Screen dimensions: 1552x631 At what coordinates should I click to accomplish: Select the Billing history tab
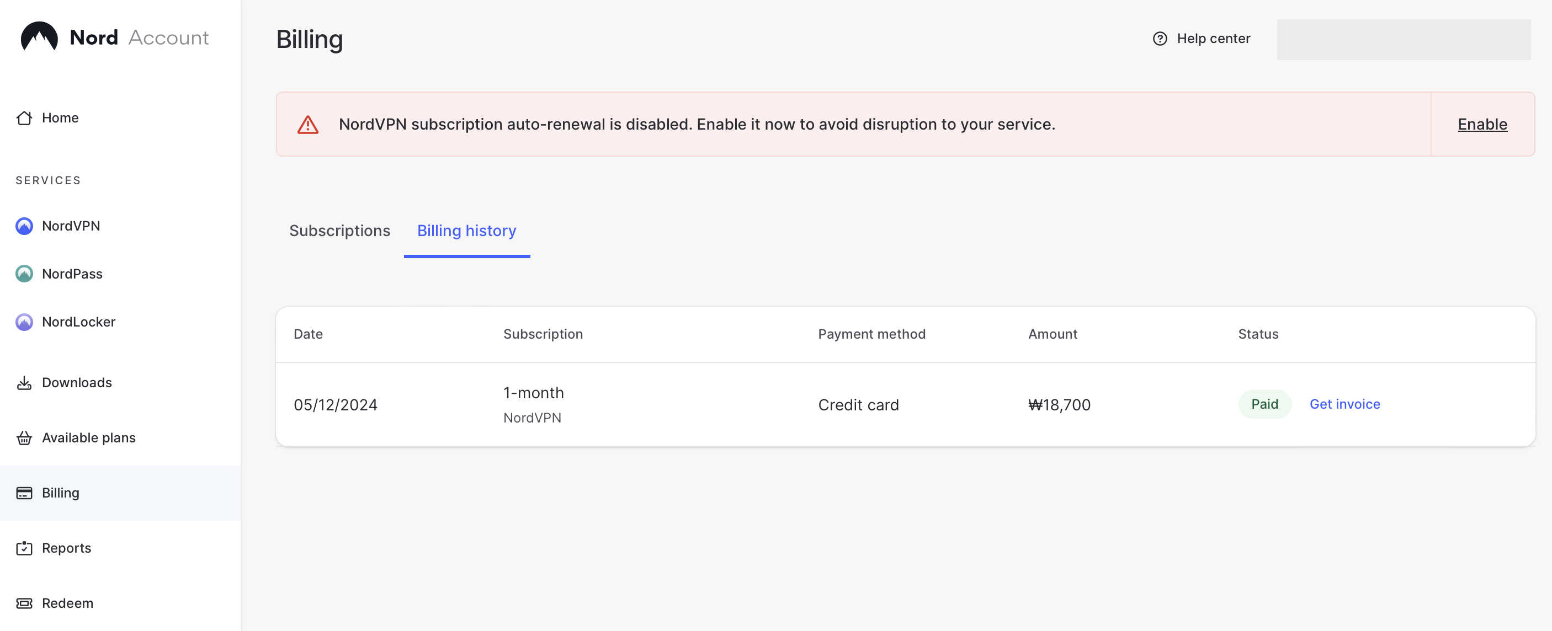[x=466, y=231]
